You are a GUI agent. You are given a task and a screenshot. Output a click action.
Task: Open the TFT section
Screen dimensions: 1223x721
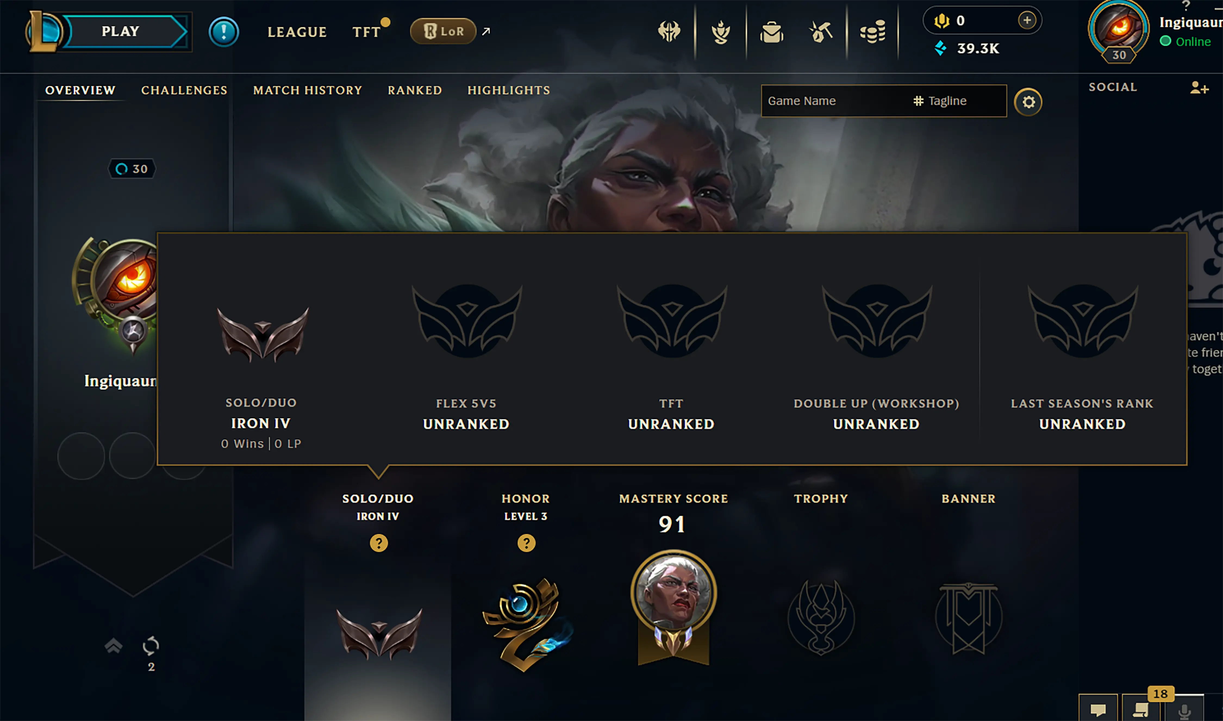[366, 32]
